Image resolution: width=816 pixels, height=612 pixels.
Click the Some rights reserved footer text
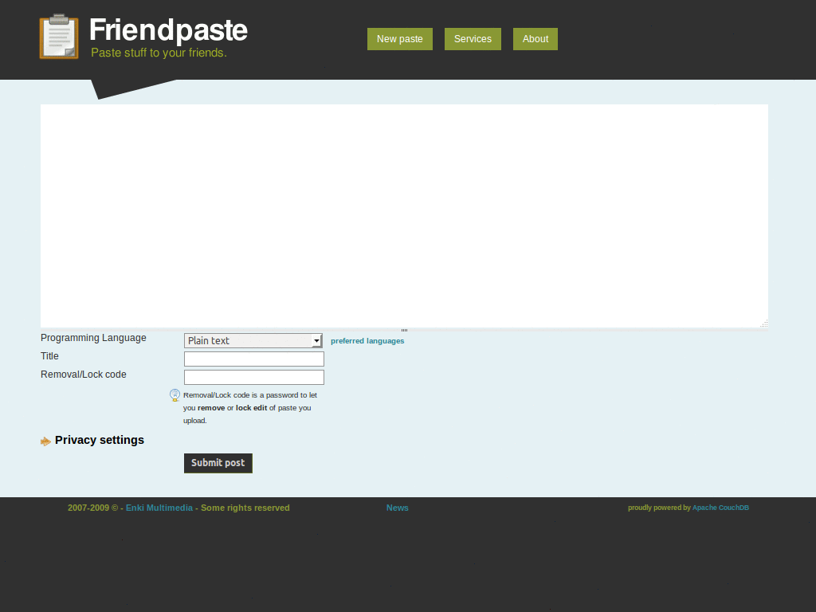pyautogui.click(x=245, y=508)
